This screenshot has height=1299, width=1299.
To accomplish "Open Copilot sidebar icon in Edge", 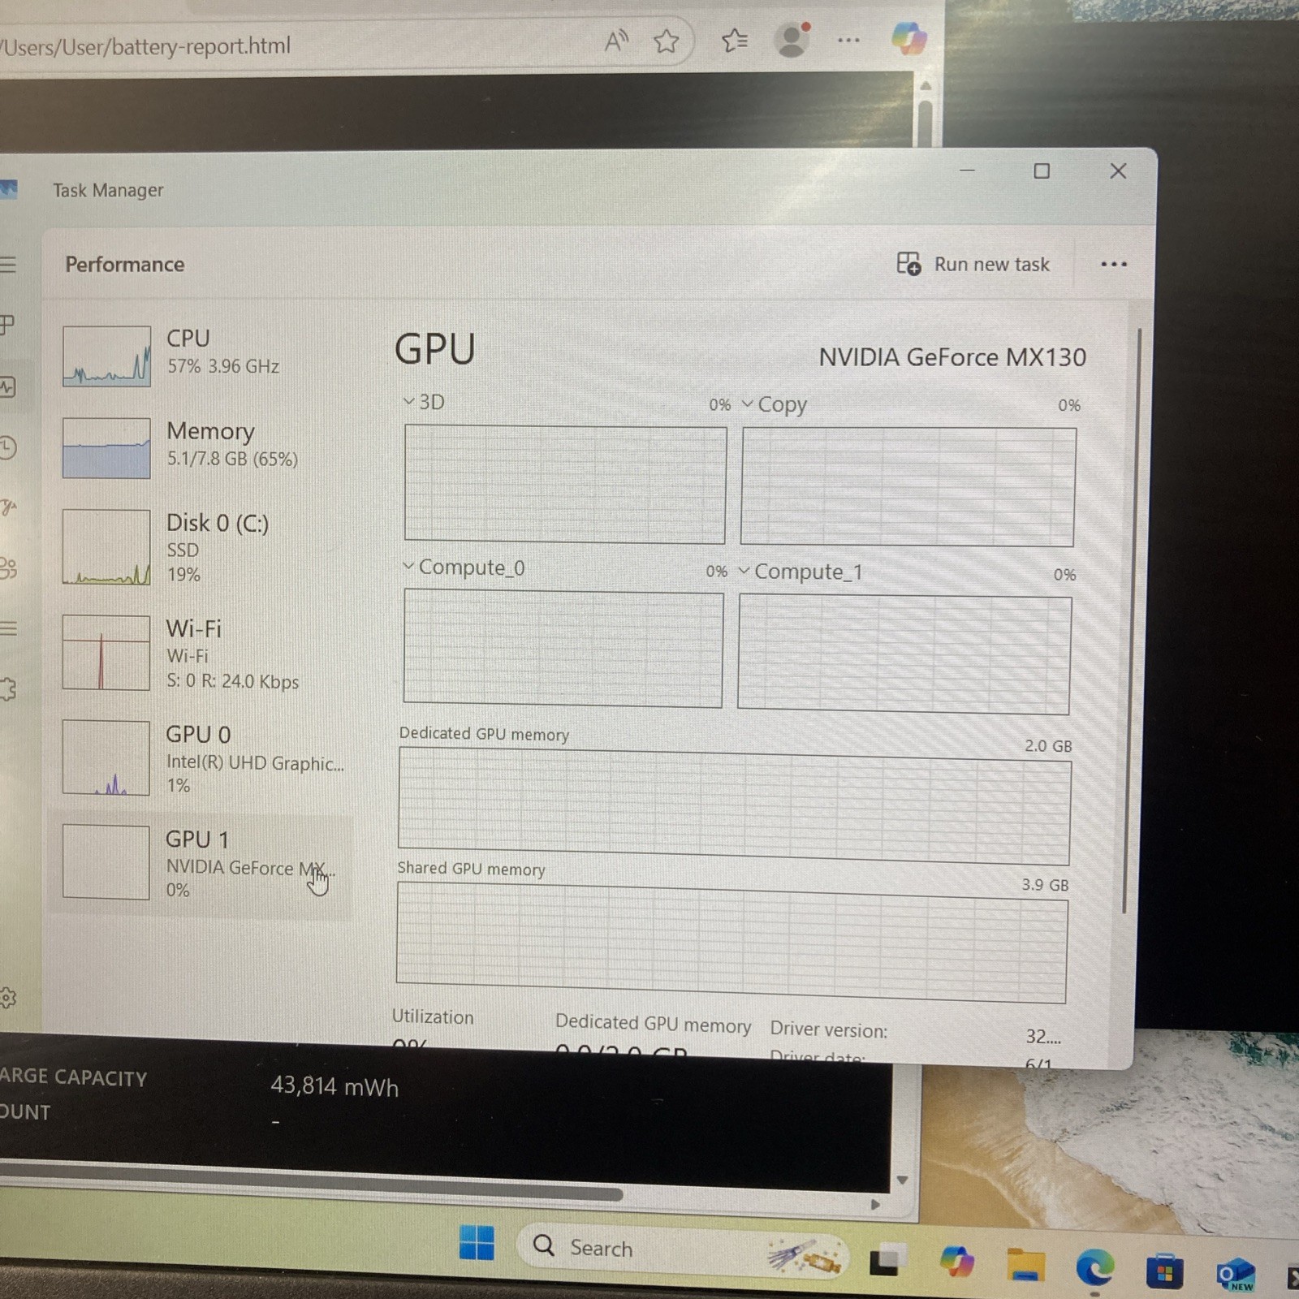I will [x=909, y=39].
